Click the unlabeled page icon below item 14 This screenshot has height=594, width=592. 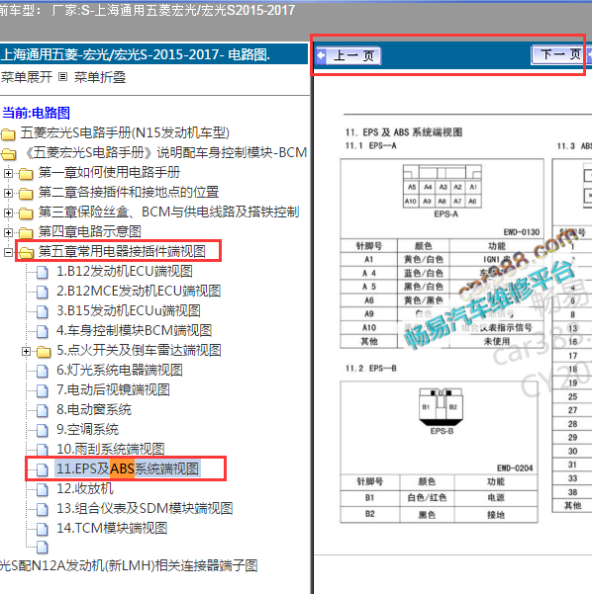[43, 548]
